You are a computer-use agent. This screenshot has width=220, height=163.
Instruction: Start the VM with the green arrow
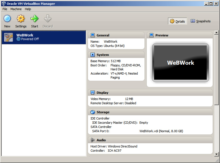(x=34, y=18)
